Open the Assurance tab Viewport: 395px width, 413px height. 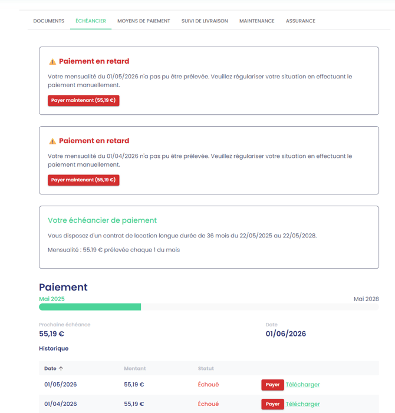[301, 21]
